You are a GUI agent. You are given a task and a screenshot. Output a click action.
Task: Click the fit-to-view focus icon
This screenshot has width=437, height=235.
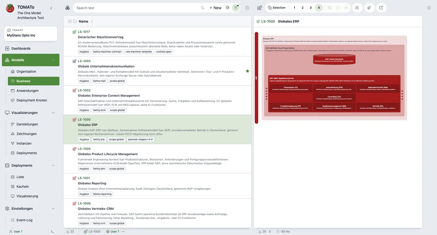(357, 8)
